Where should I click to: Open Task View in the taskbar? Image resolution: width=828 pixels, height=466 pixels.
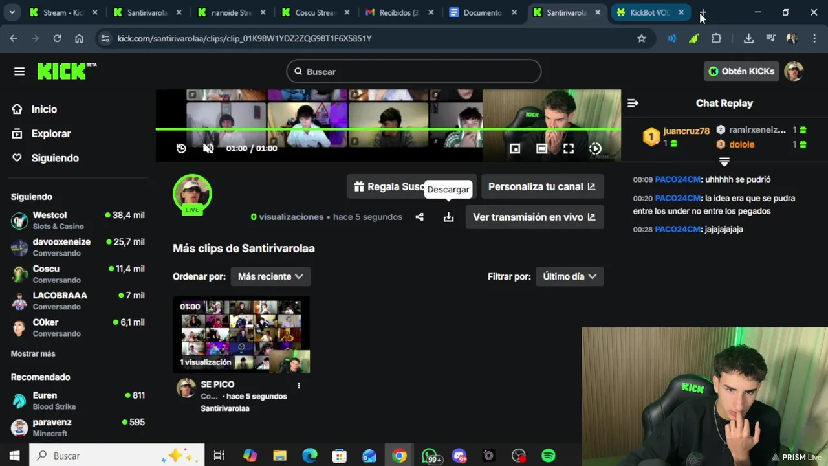pos(219,456)
